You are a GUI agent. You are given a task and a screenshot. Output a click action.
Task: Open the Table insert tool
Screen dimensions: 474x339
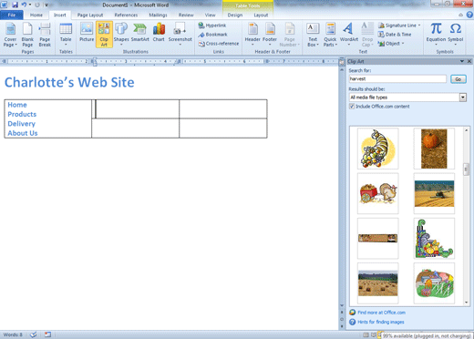[x=66, y=35]
